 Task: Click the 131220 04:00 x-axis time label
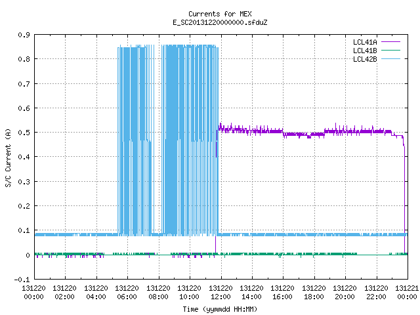click(x=96, y=293)
